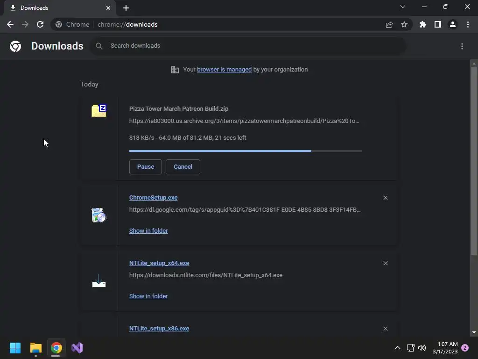This screenshot has height=359, width=478.
Task: Show NTLite_setup_x64.exe in folder
Action: tap(148, 296)
